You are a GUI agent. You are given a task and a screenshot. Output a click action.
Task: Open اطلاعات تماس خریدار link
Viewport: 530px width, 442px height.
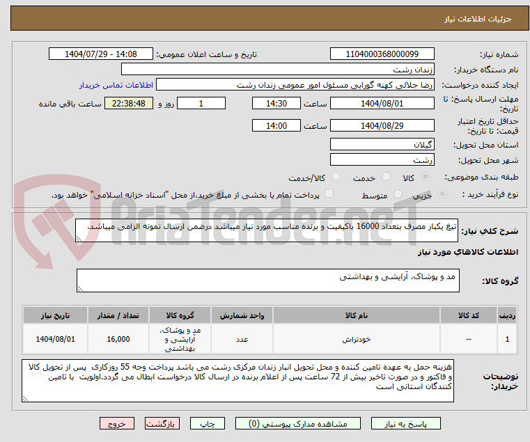[116, 85]
